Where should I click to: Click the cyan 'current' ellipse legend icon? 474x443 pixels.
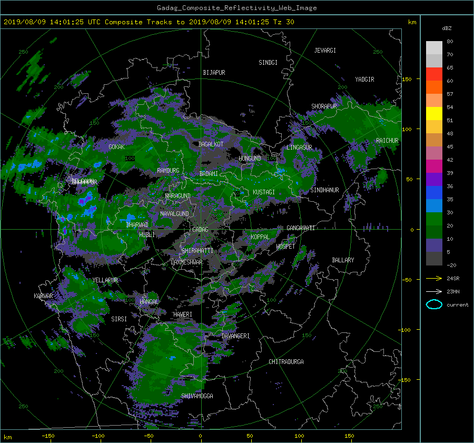[x=434, y=304]
